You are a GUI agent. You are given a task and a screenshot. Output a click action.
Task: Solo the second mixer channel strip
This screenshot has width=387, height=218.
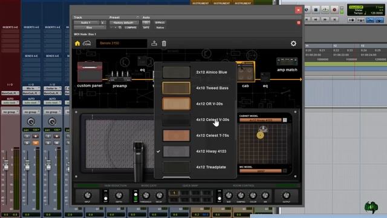(27, 143)
